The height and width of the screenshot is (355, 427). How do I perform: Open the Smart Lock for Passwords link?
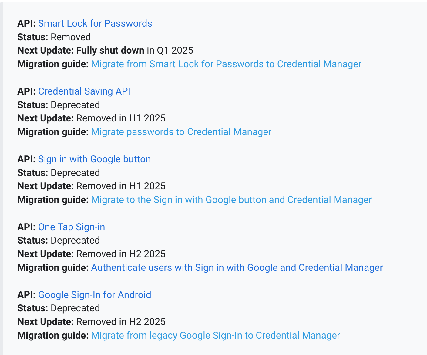[x=95, y=23]
